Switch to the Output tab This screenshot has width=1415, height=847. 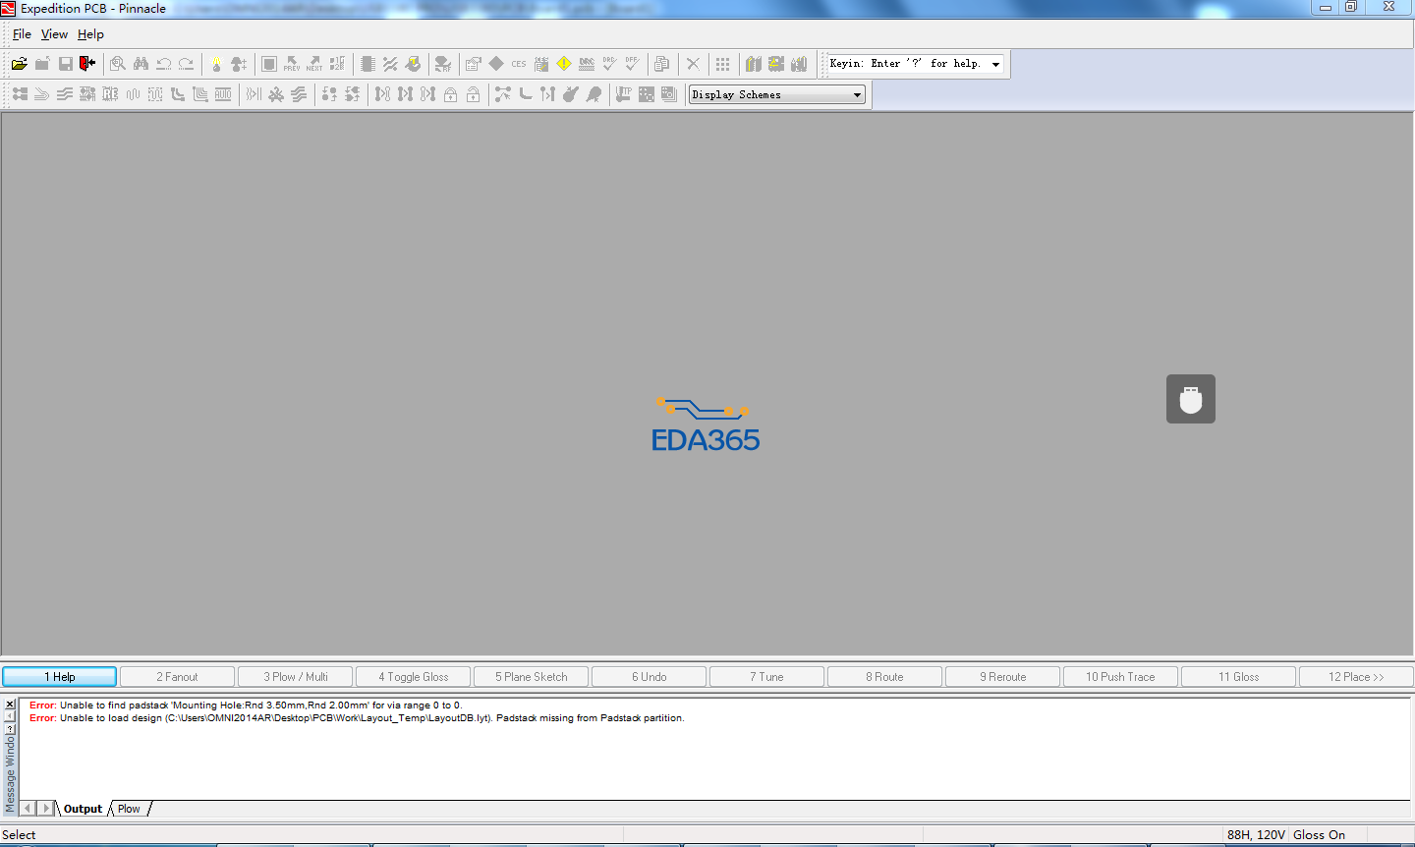(x=83, y=809)
